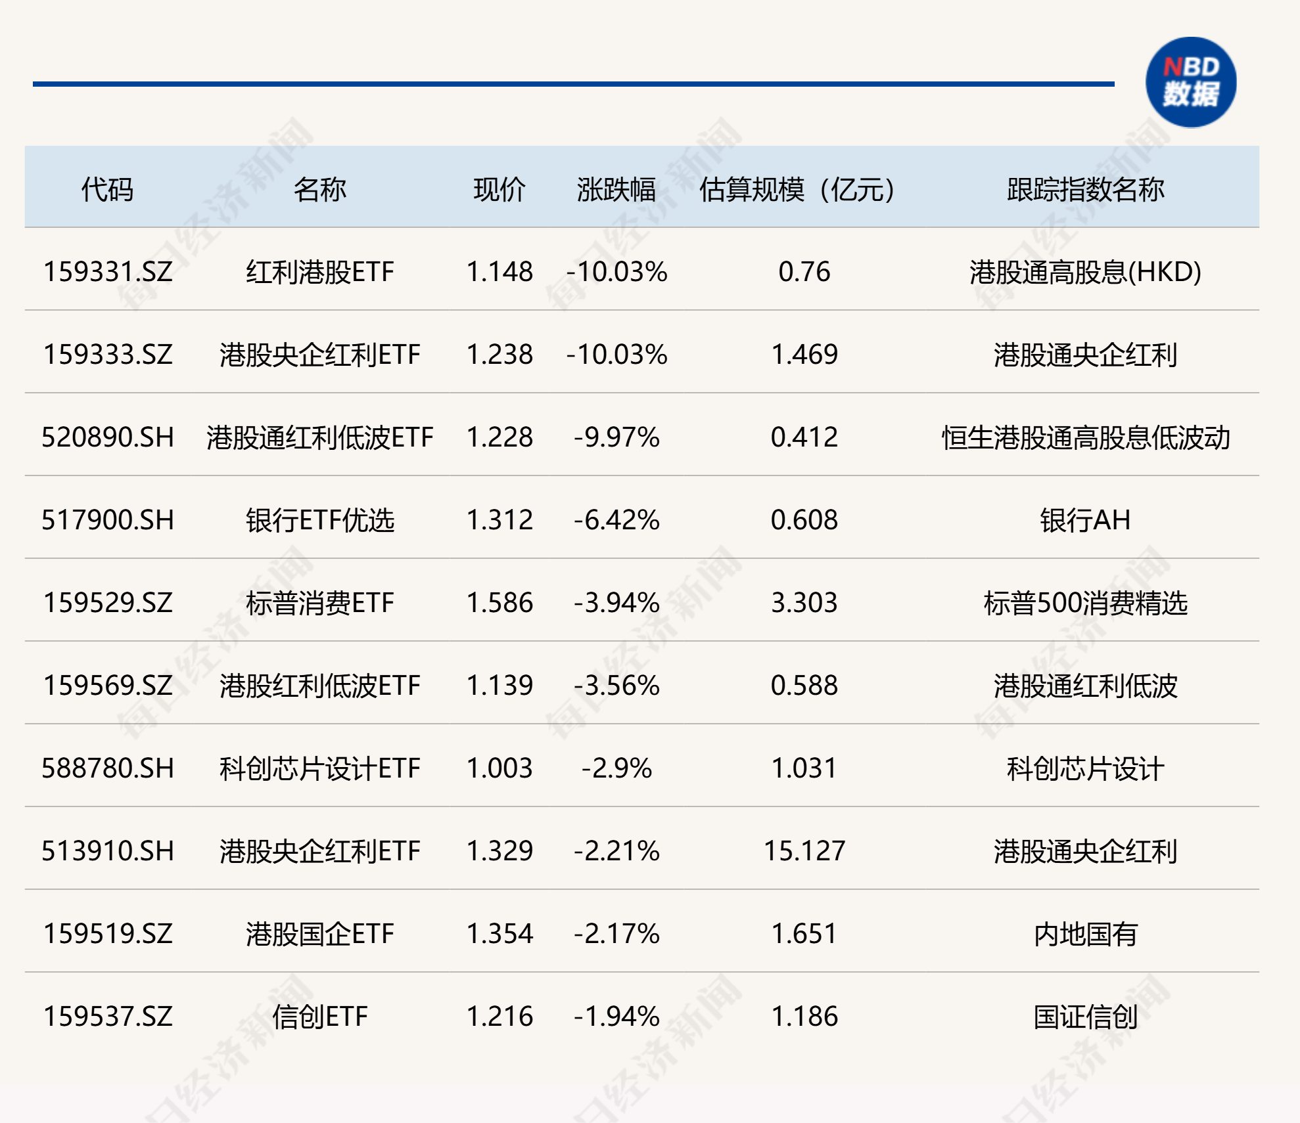Click scale value 0.608

point(804,520)
